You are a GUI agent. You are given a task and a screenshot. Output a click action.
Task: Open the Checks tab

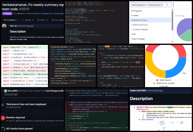pos(43,20)
